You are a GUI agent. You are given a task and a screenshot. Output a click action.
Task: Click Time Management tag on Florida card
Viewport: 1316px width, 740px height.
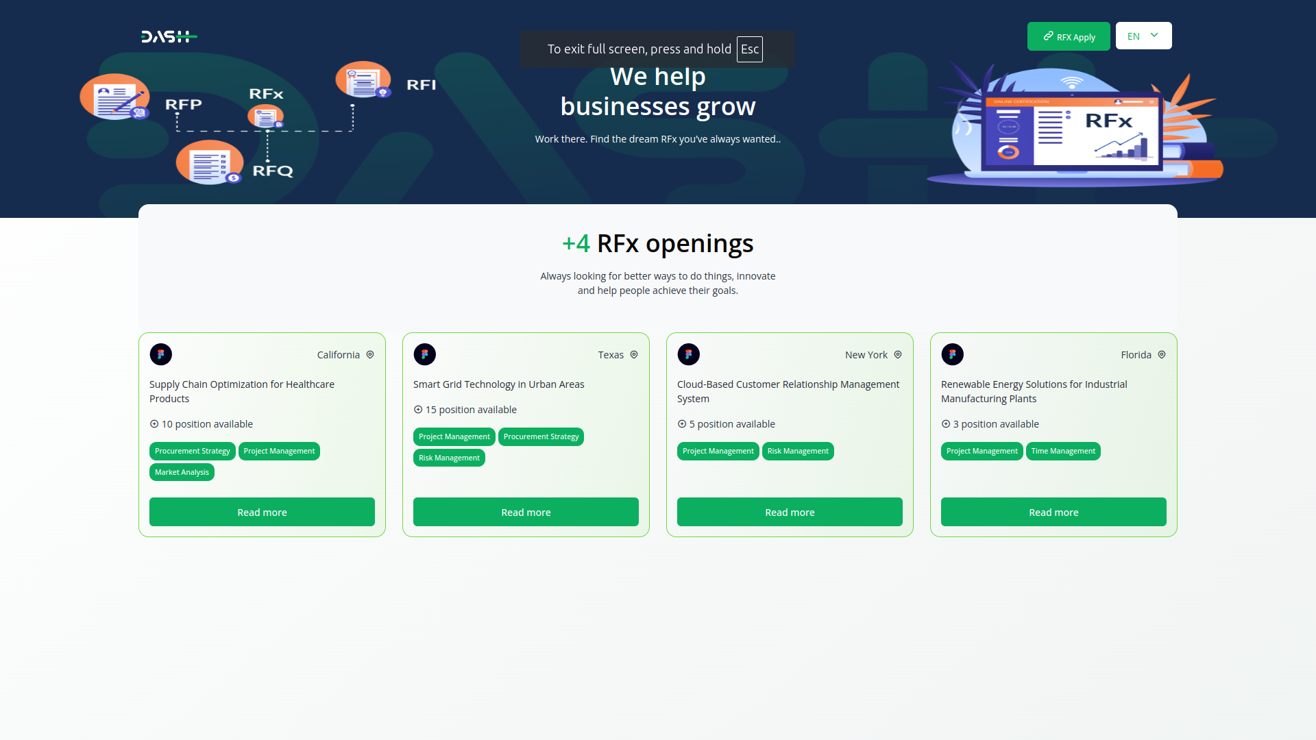point(1062,451)
